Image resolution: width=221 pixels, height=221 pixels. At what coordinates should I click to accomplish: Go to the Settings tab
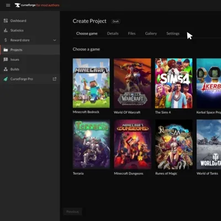pos(173,34)
